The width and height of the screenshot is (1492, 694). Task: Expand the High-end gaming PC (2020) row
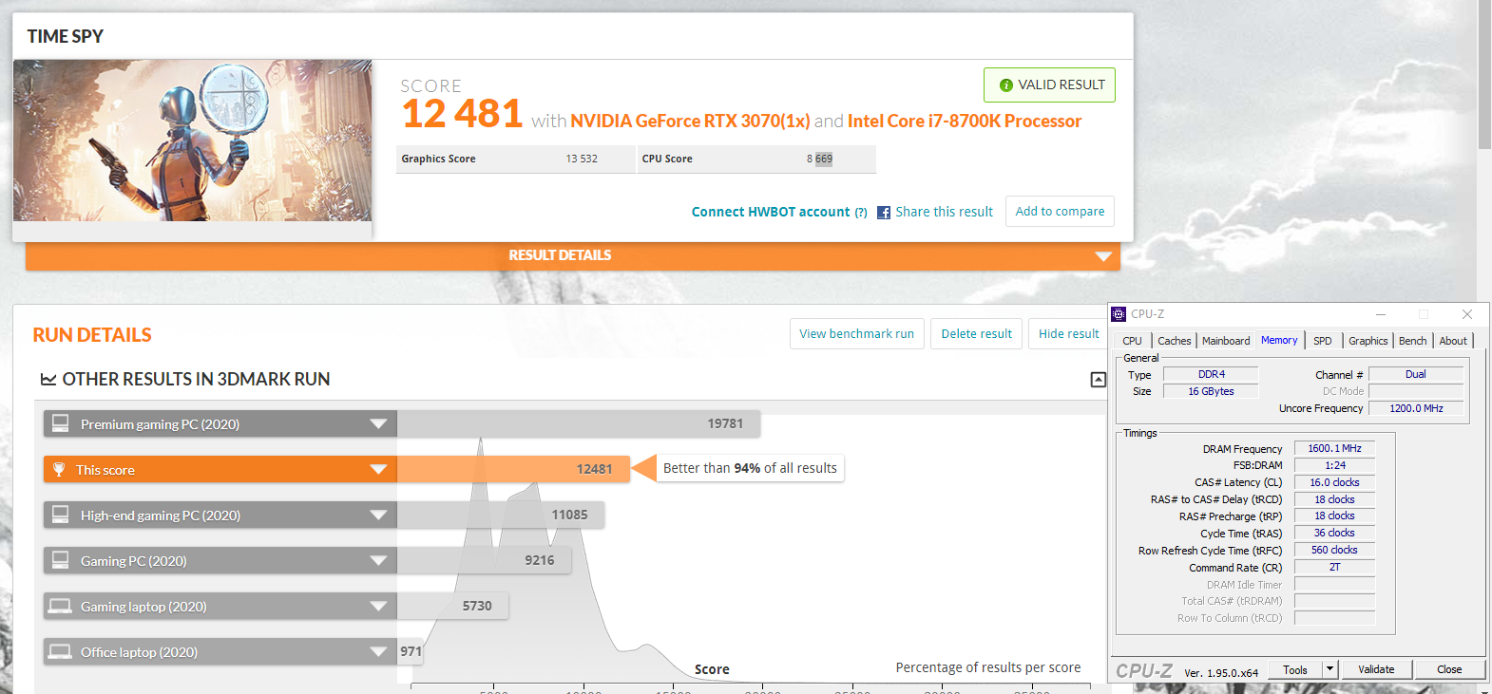click(378, 516)
